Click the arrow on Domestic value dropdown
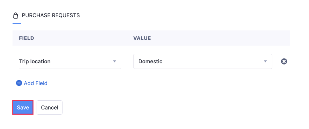 [265, 61]
